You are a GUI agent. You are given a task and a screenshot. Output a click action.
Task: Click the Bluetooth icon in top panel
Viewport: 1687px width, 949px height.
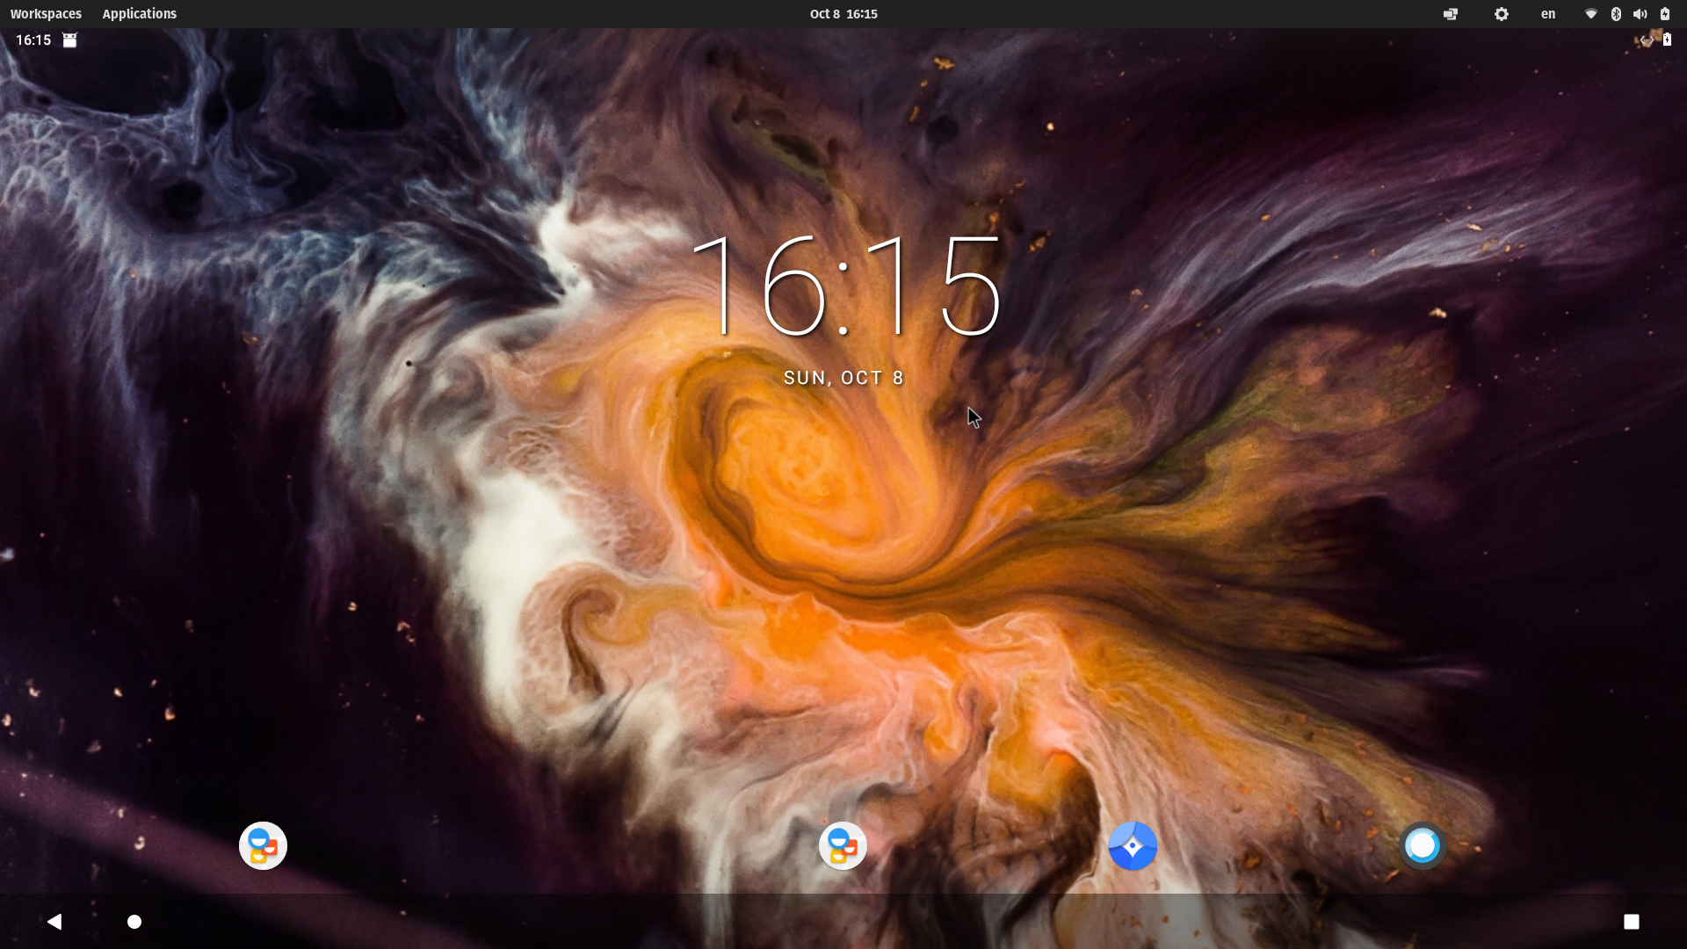1616,14
